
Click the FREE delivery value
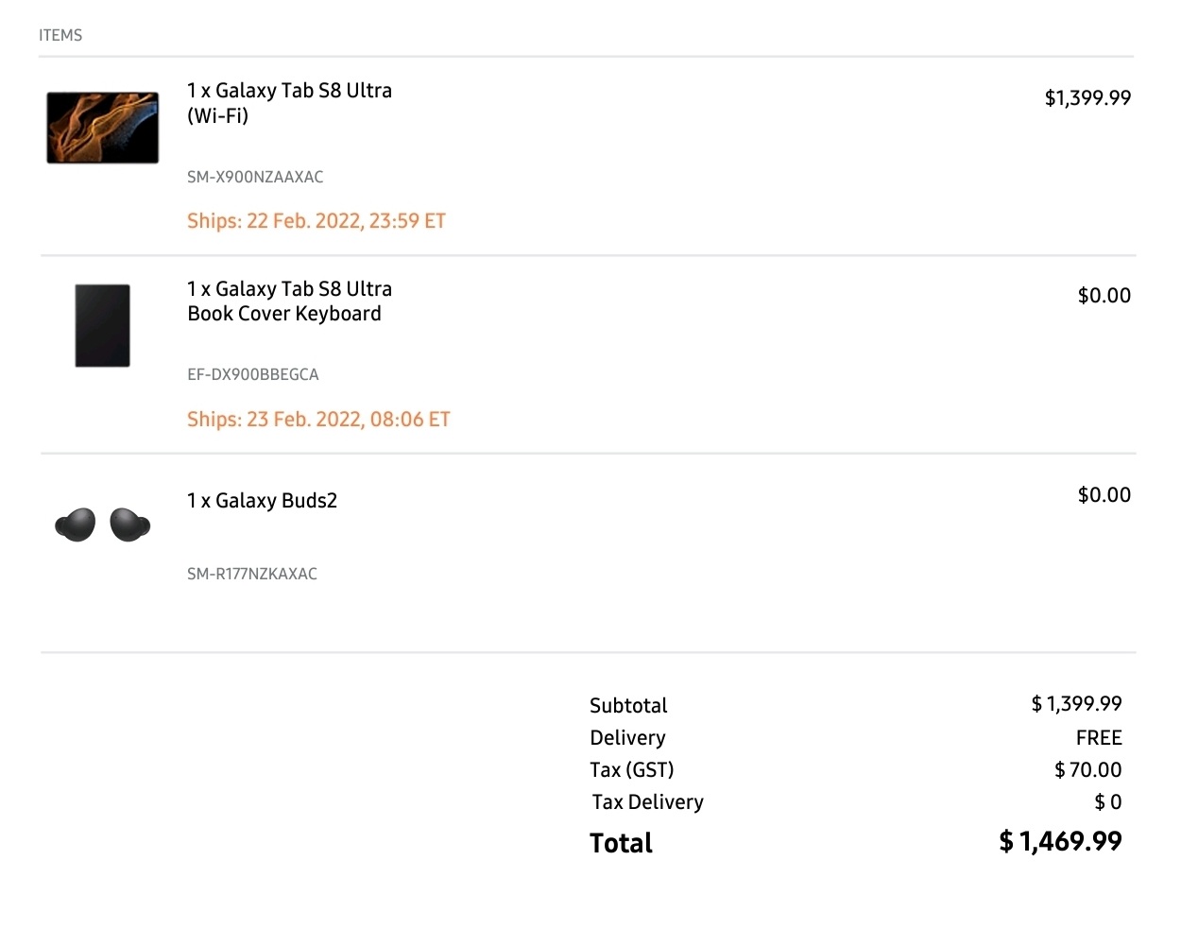[x=1098, y=738]
